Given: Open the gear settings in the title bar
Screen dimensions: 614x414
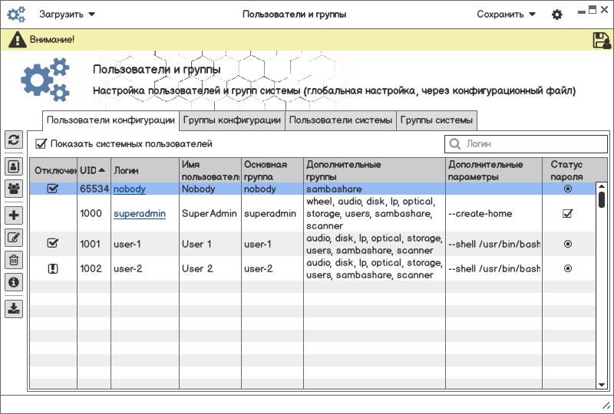Looking at the screenshot, I should (x=557, y=15).
